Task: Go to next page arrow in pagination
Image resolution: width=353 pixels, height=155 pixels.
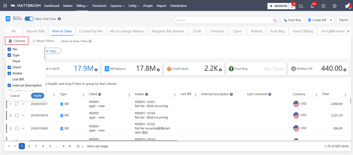Action: point(64,146)
